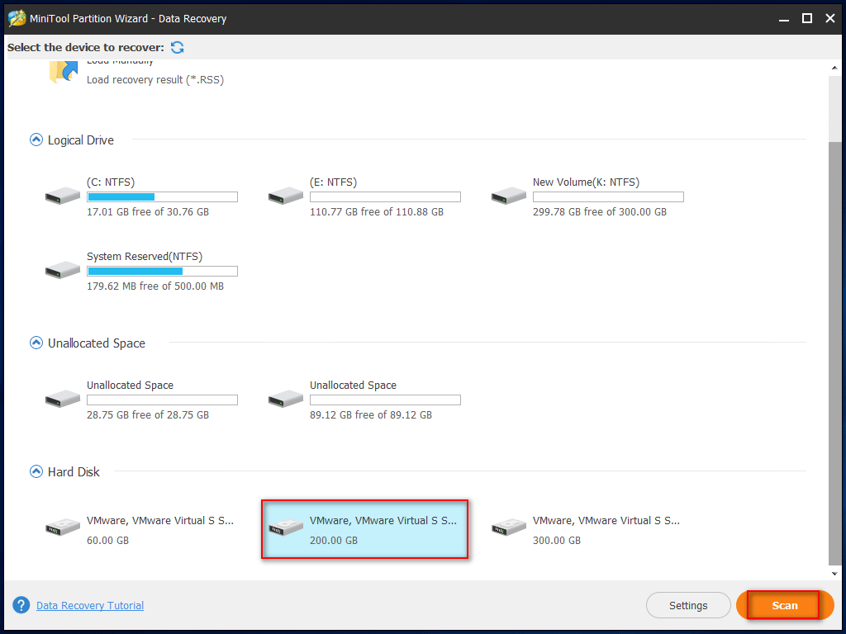Collapse the Hard Disk section
This screenshot has width=846, height=634.
(36, 471)
